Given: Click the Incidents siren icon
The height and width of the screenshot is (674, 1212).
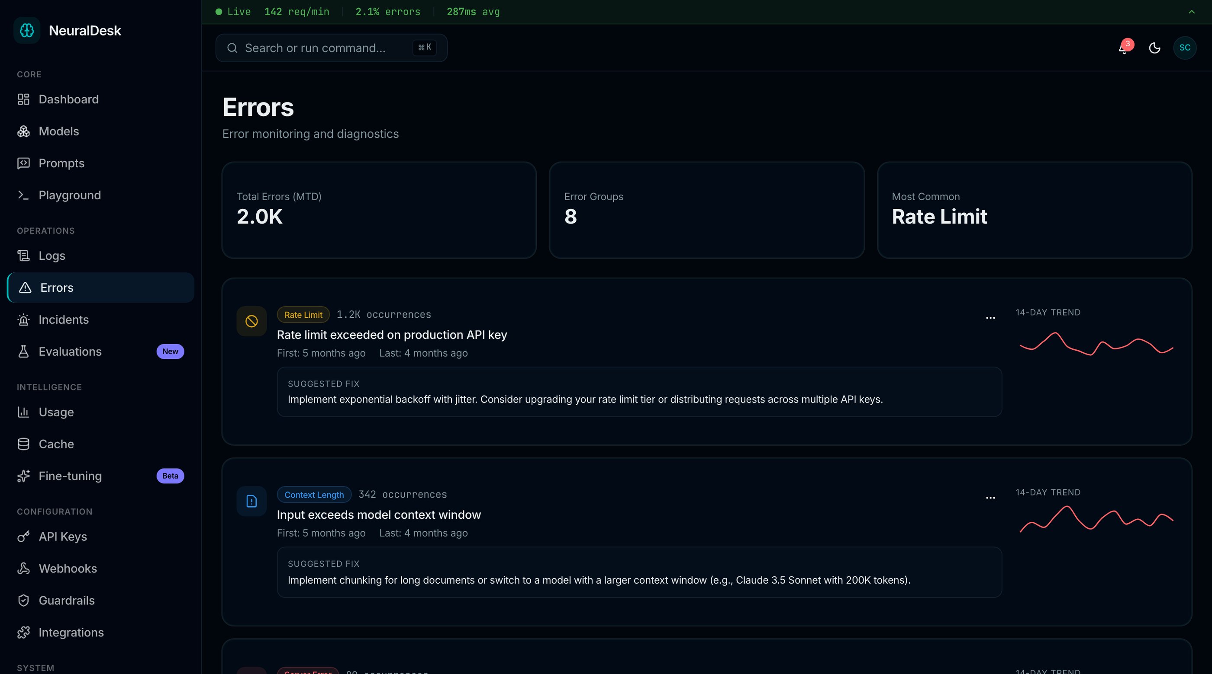Looking at the screenshot, I should 23,319.
